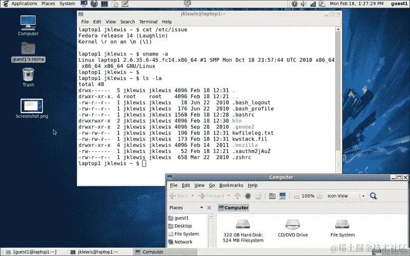Click the Home folder toolbar icon
The width and height of the screenshot is (410, 256).
pos(272,196)
